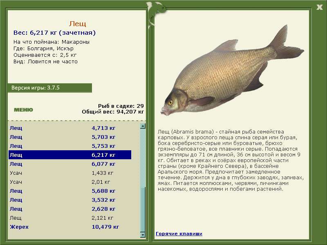Viewport: 327px width, 245px height.
Task: Select the Лещ 3,532 кг row
Action: (x=70, y=200)
